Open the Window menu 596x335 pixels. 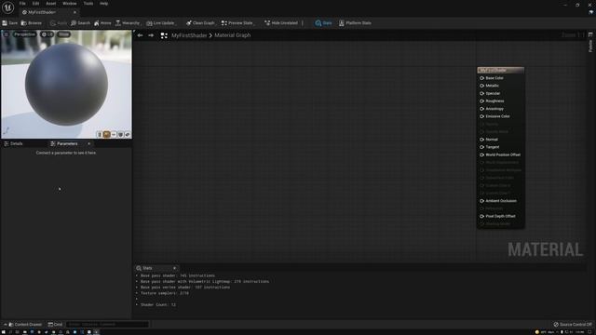pos(70,4)
